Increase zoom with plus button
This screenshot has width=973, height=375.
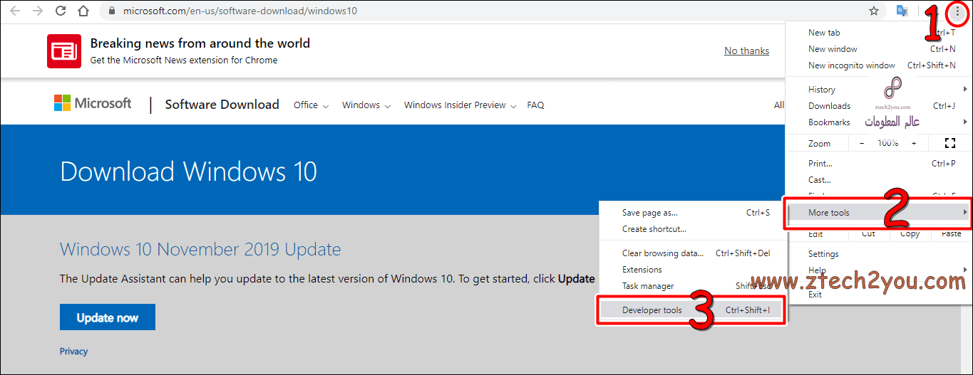(x=914, y=143)
